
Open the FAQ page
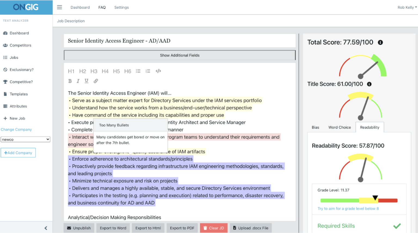(102, 7)
